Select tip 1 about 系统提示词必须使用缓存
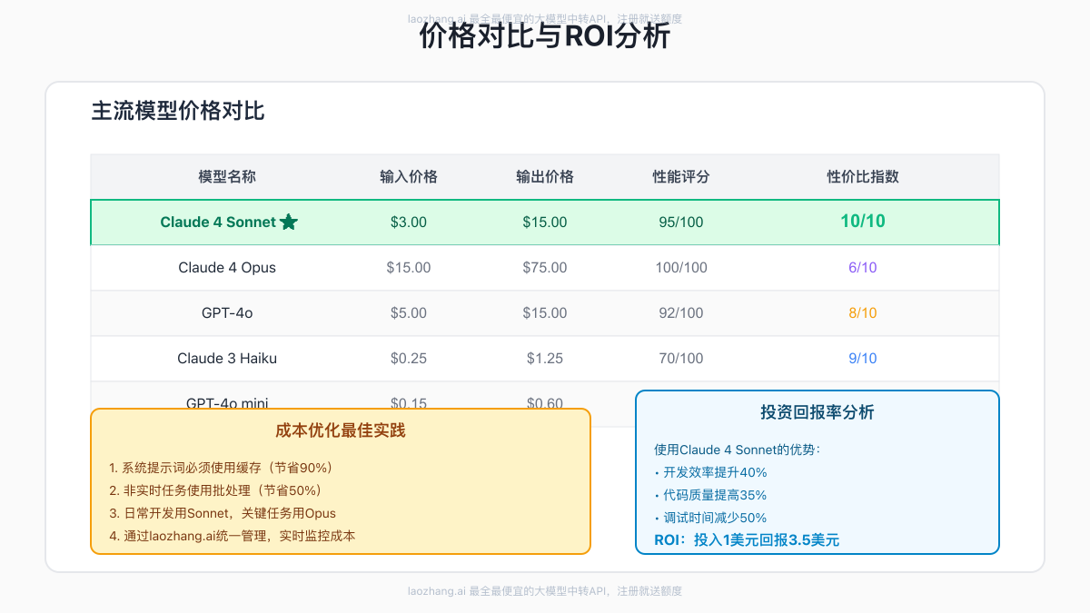The width and height of the screenshot is (1090, 613). click(222, 468)
